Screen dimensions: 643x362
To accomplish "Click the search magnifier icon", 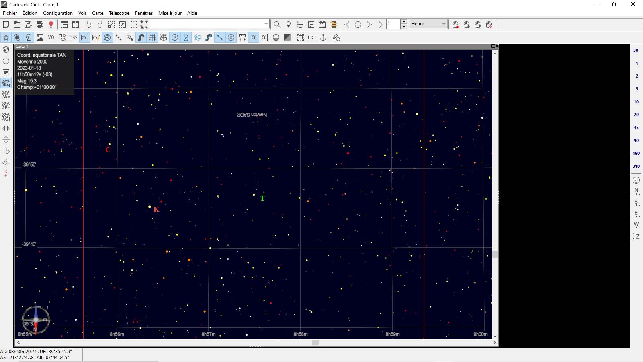I will coord(277,25).
